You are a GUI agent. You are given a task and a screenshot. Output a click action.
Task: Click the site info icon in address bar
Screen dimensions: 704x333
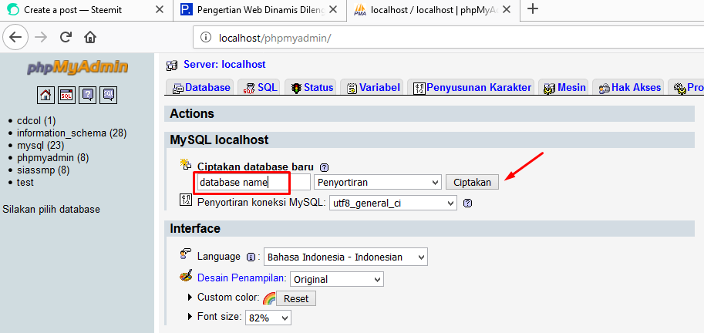click(206, 38)
